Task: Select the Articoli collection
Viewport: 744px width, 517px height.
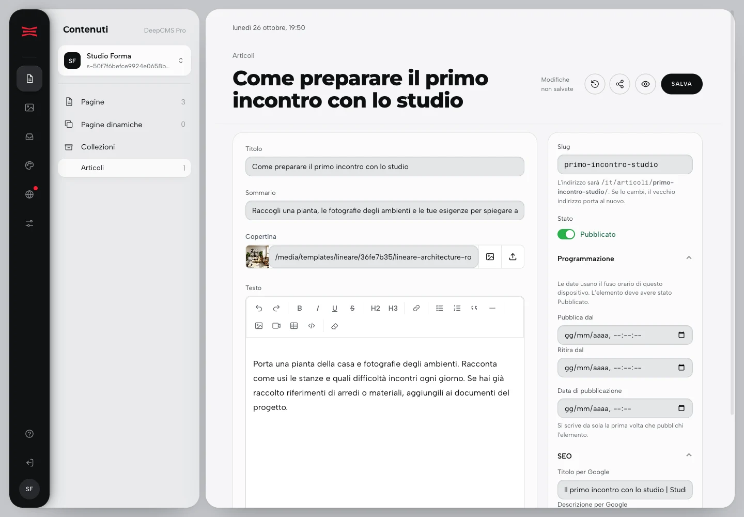Action: [x=125, y=168]
